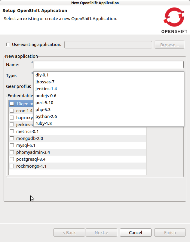Viewport: 190px width, 242px height.
Task: Pick php-5.3 application type
Action: click(43, 110)
